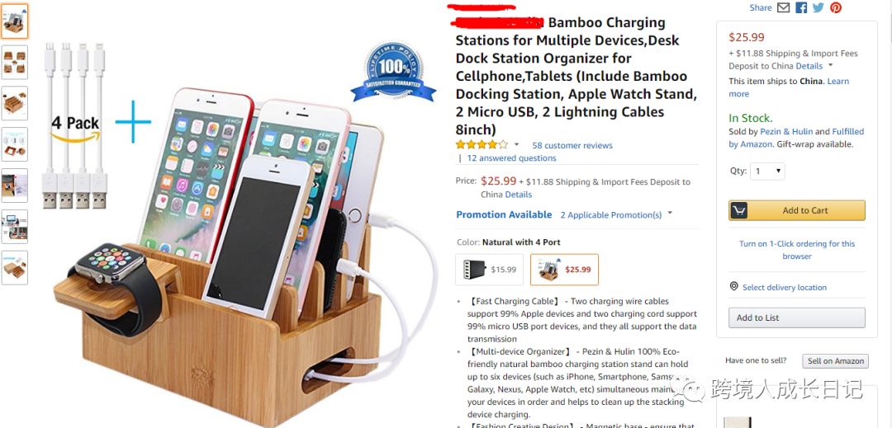Open the star rating dropdown arrow
892x428 pixels.
[516, 145]
